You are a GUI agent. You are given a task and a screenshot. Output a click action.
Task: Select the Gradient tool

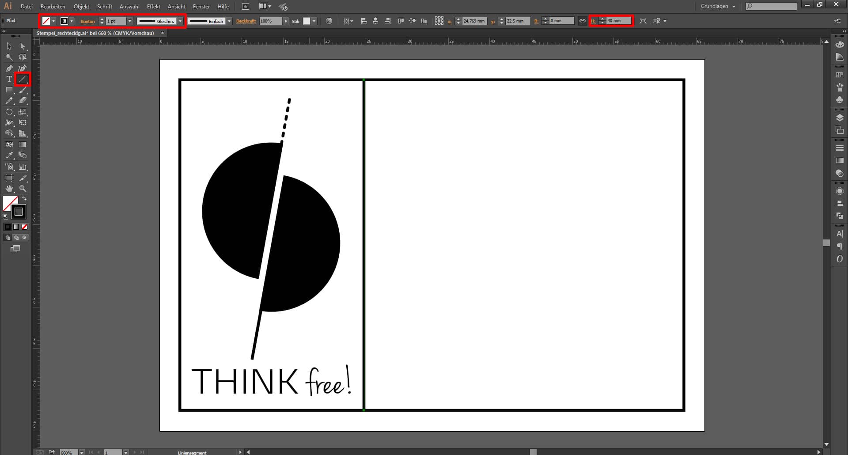23,144
